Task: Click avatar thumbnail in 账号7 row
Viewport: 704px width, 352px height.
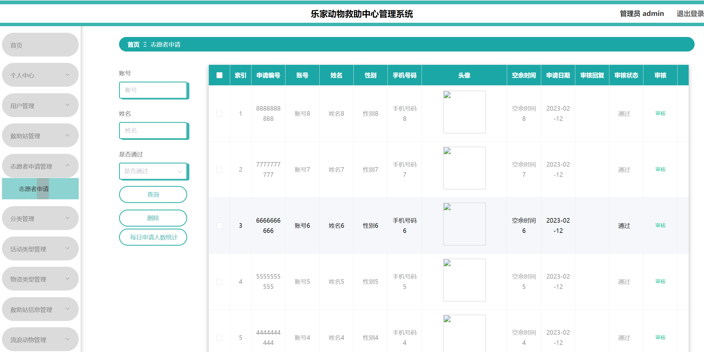Action: tap(464, 168)
